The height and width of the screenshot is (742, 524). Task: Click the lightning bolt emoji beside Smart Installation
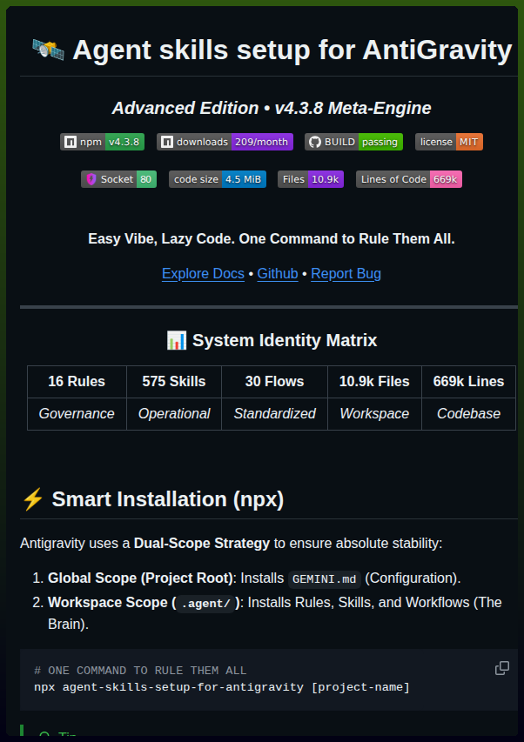tap(33, 499)
